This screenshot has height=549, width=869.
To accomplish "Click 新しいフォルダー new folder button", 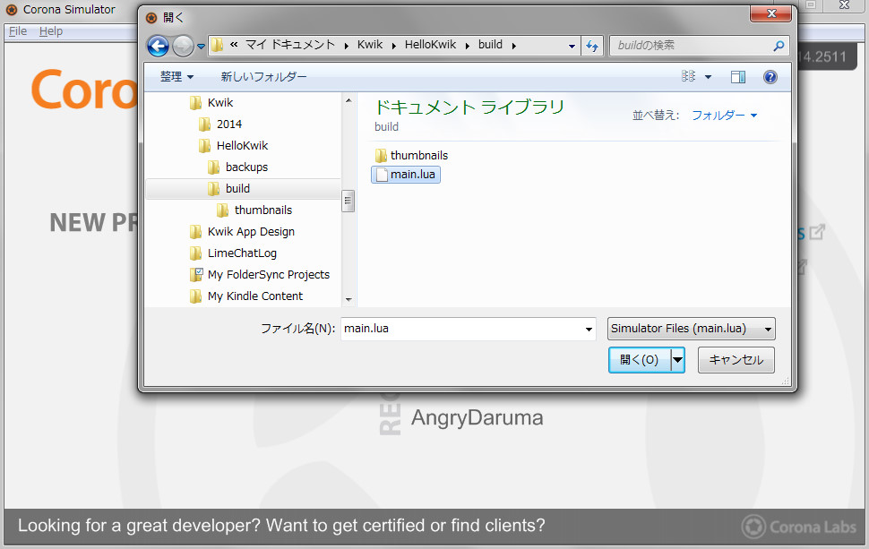I will point(263,76).
